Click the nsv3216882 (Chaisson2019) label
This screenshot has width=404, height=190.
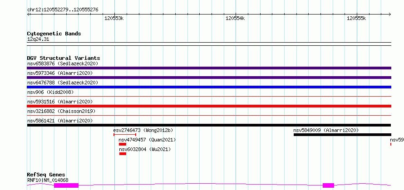[61, 111]
